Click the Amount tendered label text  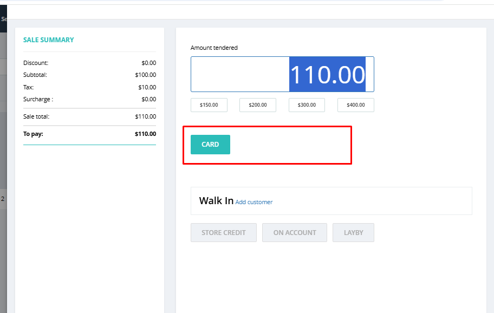214,48
